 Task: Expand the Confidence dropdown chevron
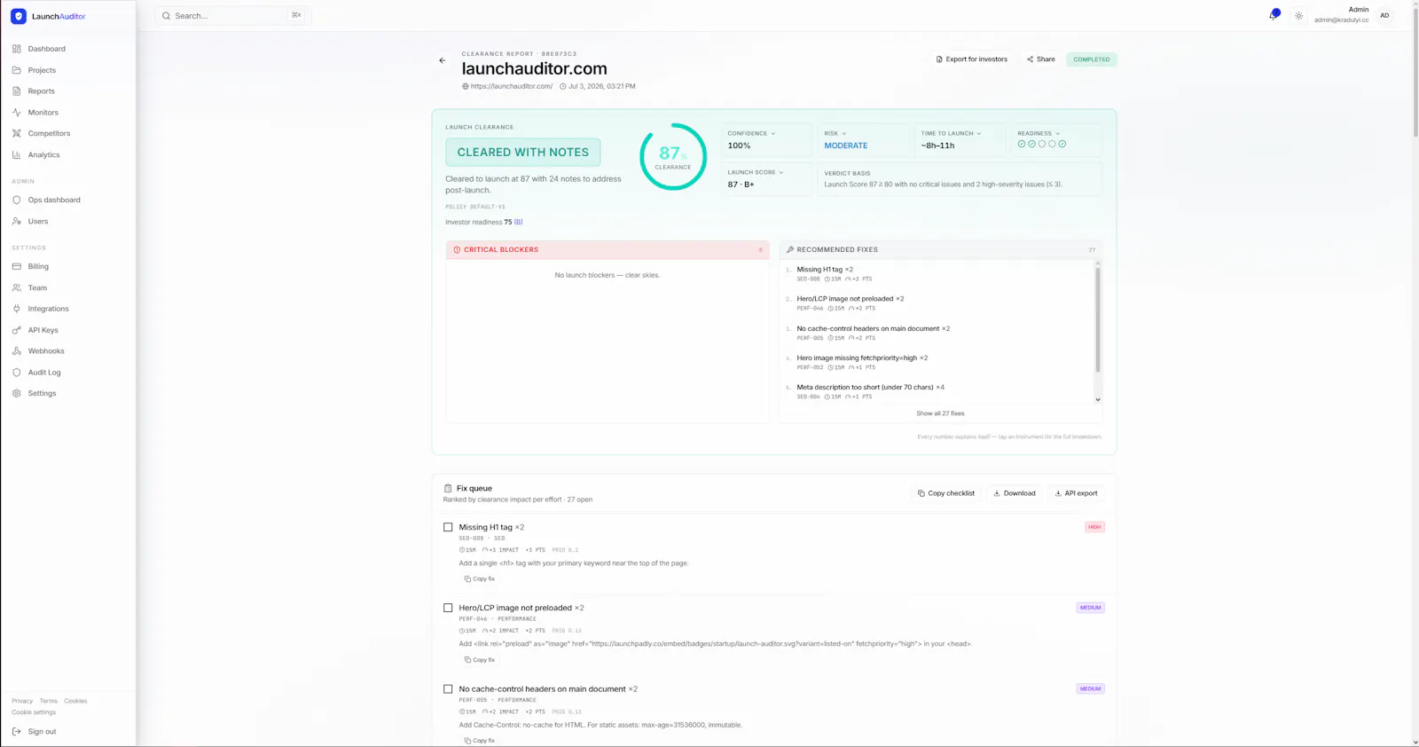point(773,133)
